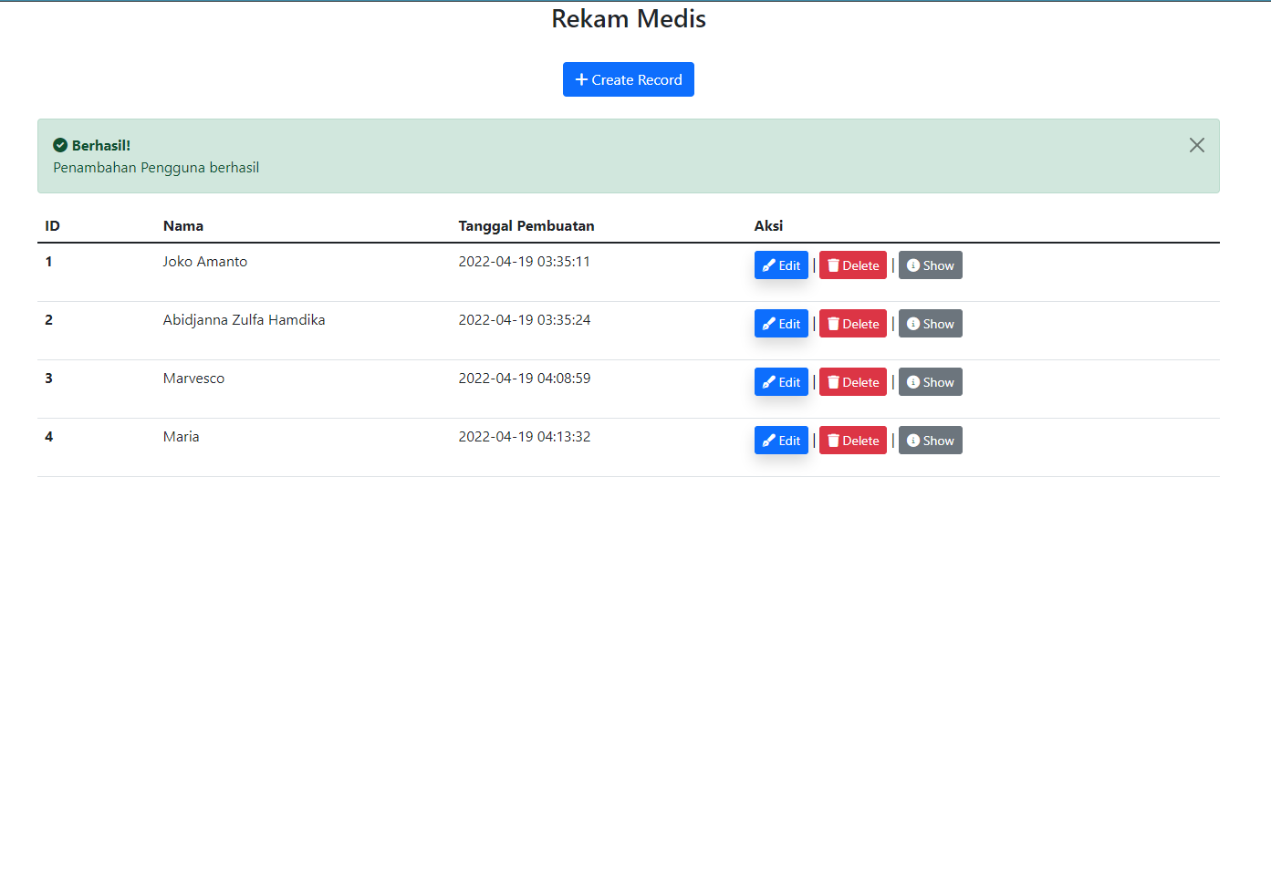Click the pencil icon on Maria's Edit button

pyautogui.click(x=767, y=440)
